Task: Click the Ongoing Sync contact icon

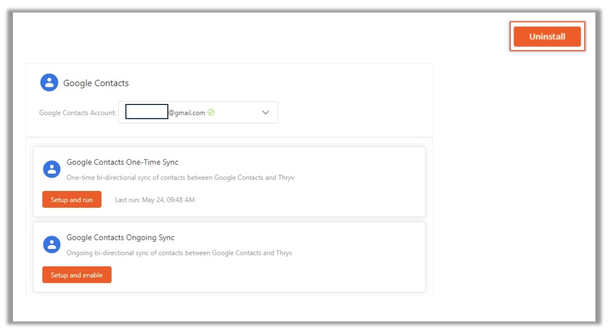Action: point(52,245)
